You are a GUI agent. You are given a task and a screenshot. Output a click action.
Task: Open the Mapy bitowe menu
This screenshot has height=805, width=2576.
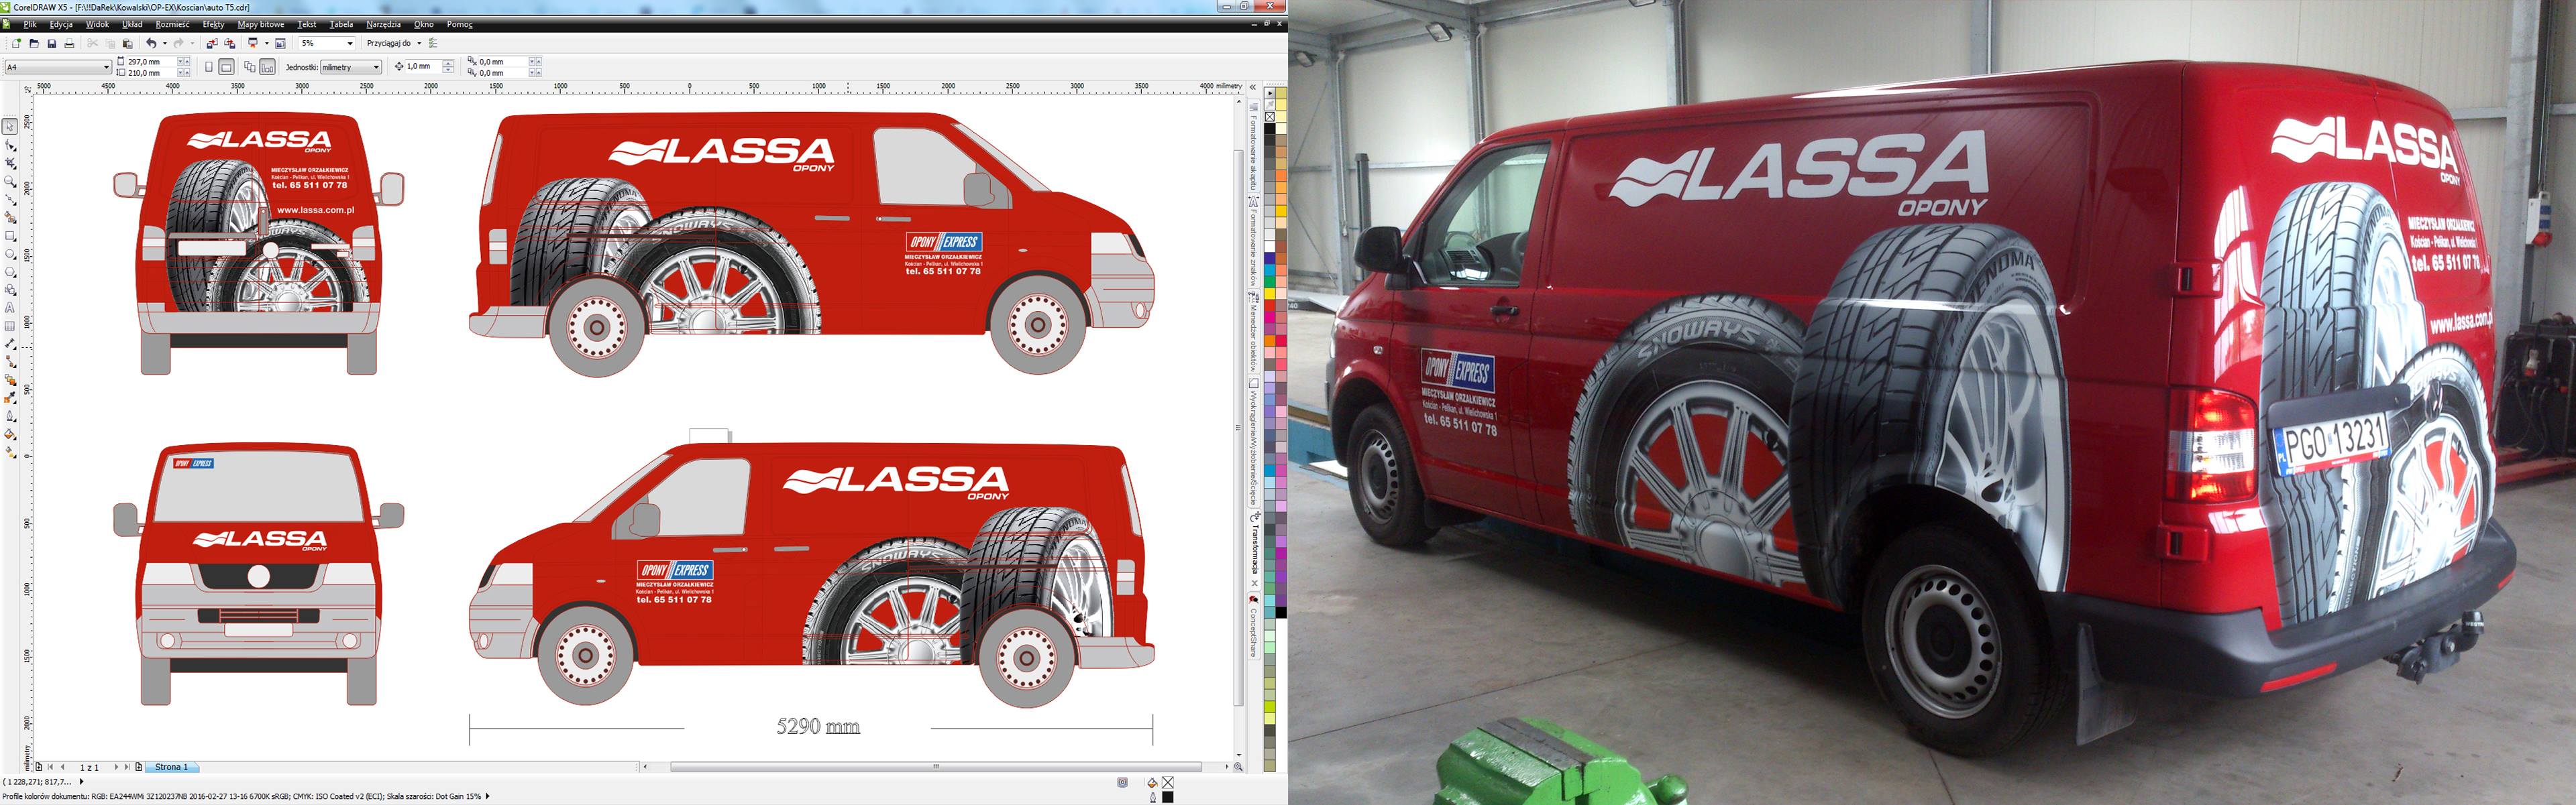(x=261, y=24)
